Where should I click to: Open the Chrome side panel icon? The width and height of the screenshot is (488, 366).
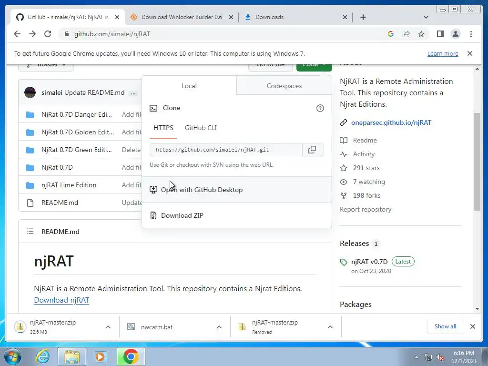(x=440, y=34)
